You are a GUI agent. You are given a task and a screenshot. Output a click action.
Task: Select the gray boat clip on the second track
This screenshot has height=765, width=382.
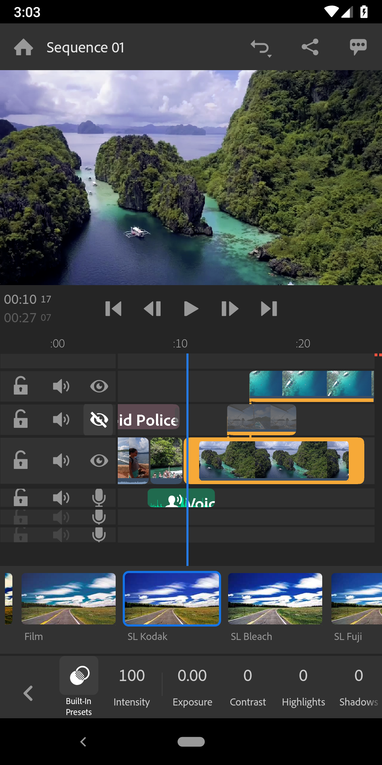(261, 420)
